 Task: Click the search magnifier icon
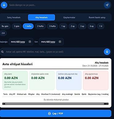tap(2, 52)
